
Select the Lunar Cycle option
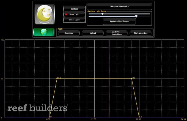(x=74, y=20)
